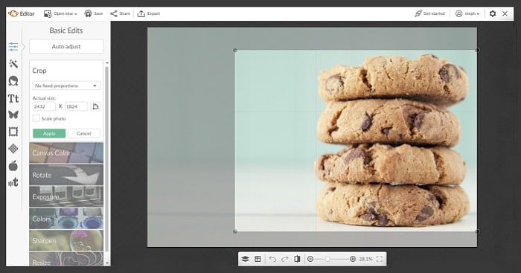Open the Frames square icon tab

coord(13,132)
